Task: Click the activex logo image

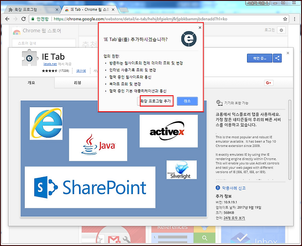Action: 169,131
